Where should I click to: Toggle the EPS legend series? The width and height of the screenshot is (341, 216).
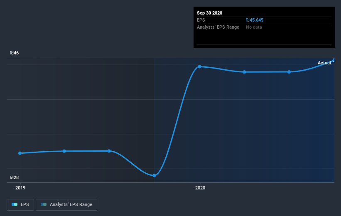click(x=20, y=205)
